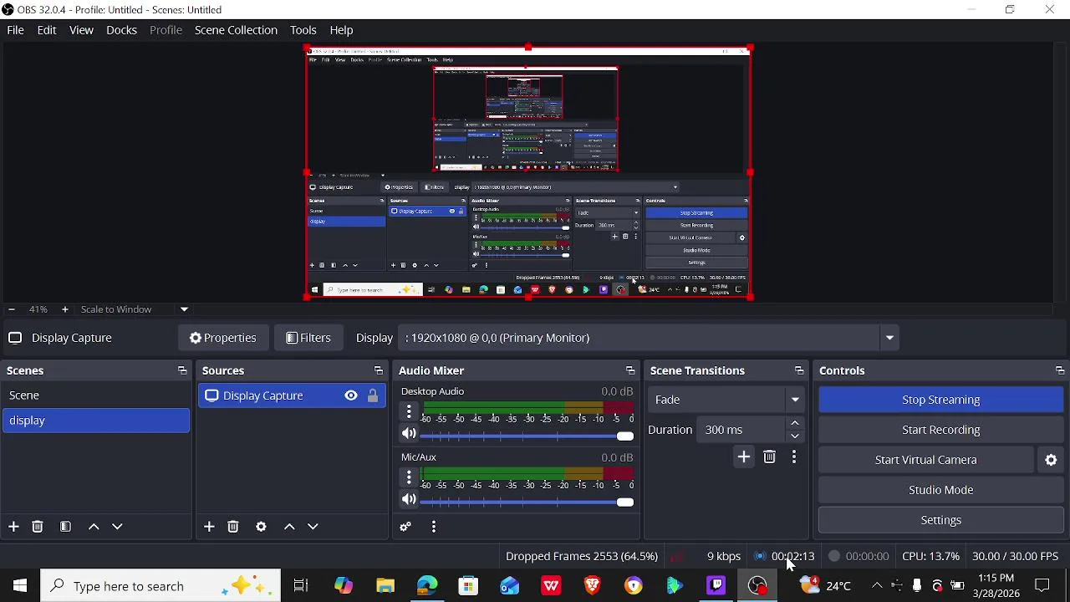
Task: Mute Mic/Aux speaker icon
Action: (409, 500)
